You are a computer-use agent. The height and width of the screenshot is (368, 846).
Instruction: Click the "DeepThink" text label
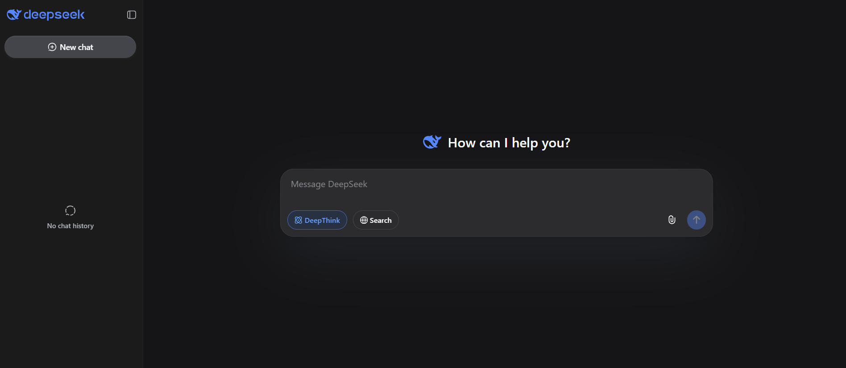322,221
